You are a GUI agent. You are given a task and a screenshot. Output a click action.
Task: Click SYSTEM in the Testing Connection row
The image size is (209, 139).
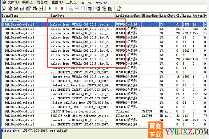(x=147, y=111)
